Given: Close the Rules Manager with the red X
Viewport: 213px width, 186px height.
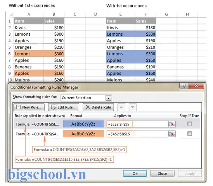Looking at the screenshot, I should pos(196,86).
